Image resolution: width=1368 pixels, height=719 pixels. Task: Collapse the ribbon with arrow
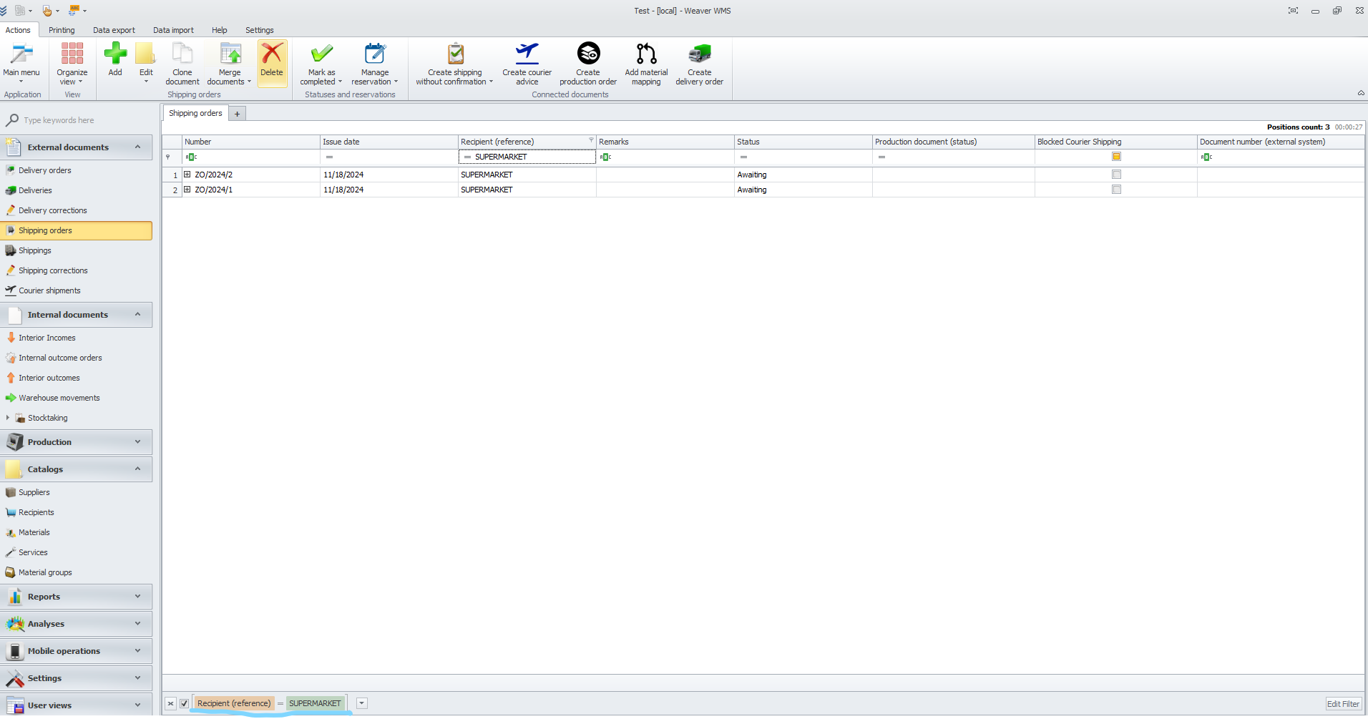(x=1361, y=93)
